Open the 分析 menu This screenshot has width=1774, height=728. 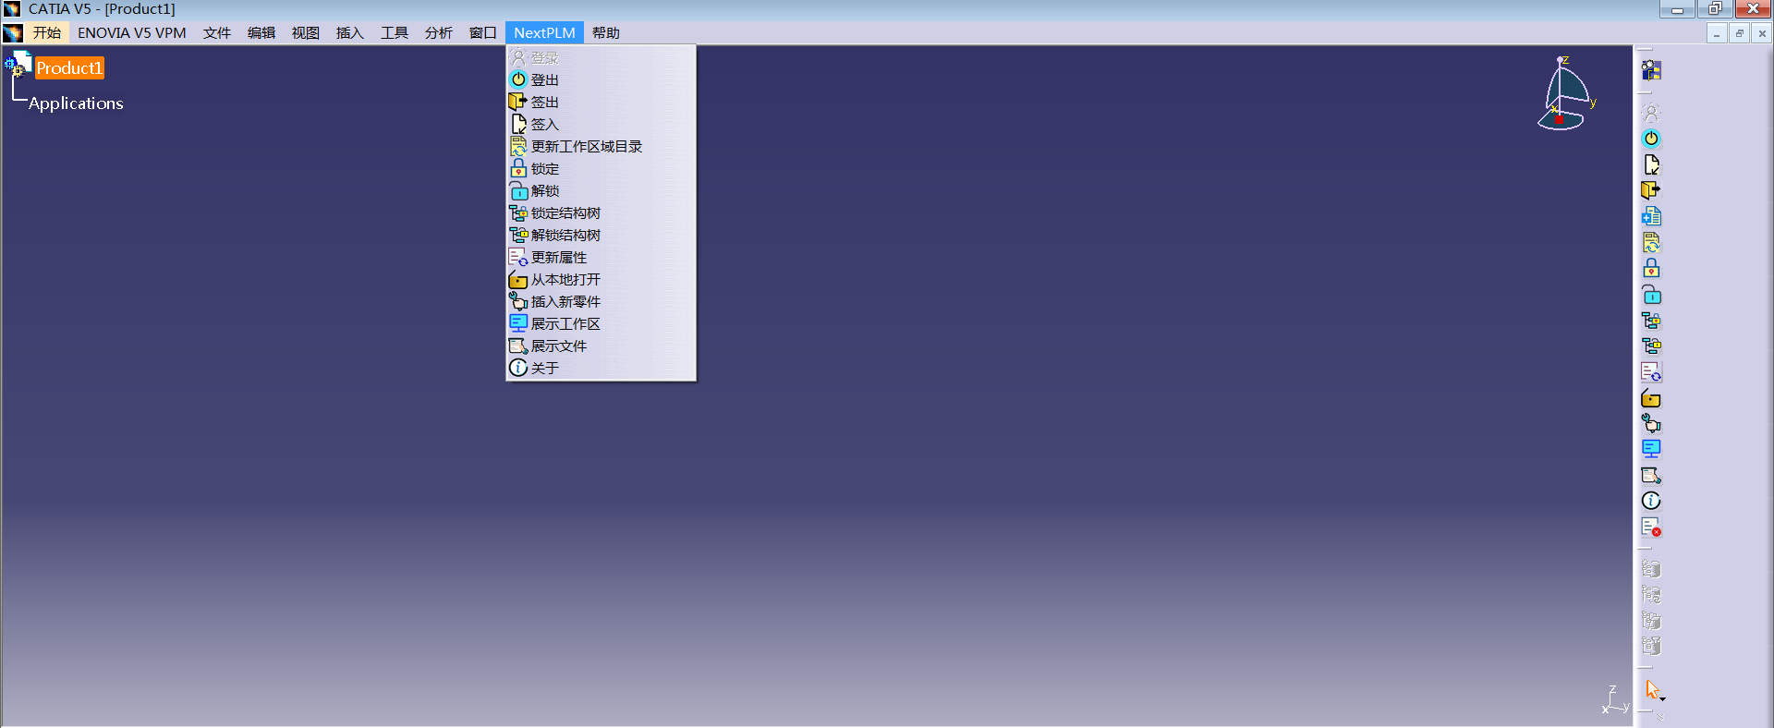(x=439, y=33)
